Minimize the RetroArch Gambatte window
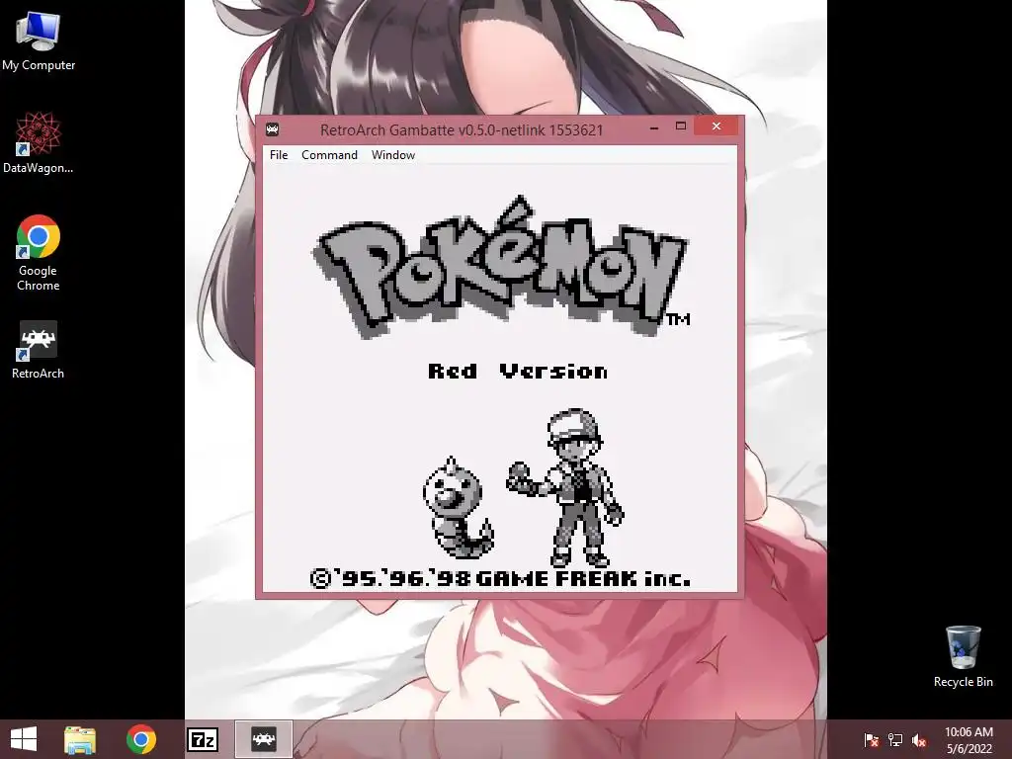The height and width of the screenshot is (759, 1012). point(654,127)
